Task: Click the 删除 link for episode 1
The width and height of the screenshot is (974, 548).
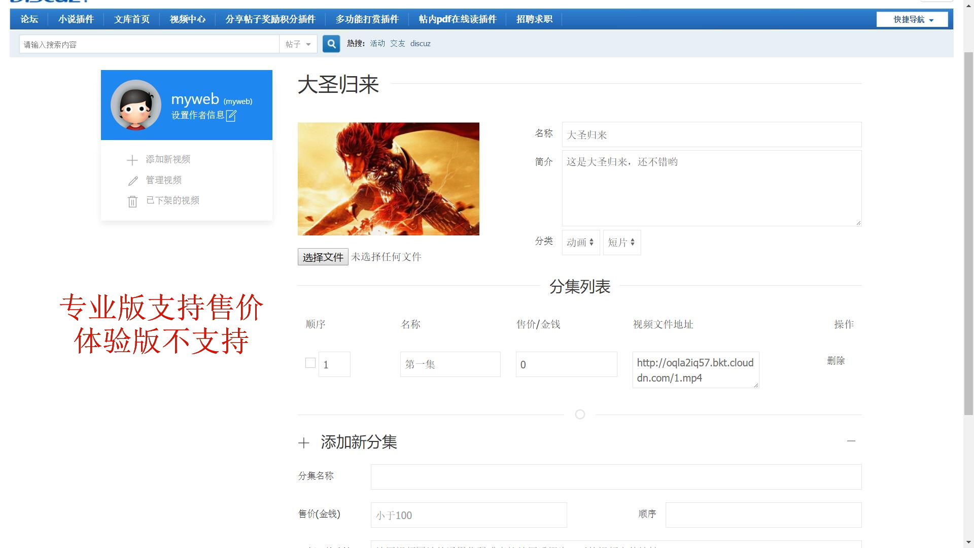Action: [x=836, y=361]
